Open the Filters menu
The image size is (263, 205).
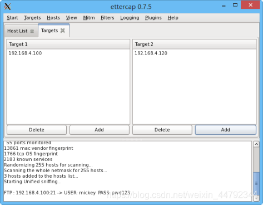pos(107,18)
